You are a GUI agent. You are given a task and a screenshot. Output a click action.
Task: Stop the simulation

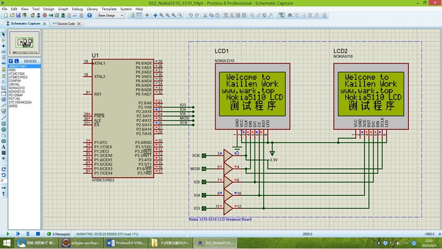[x=38, y=234]
